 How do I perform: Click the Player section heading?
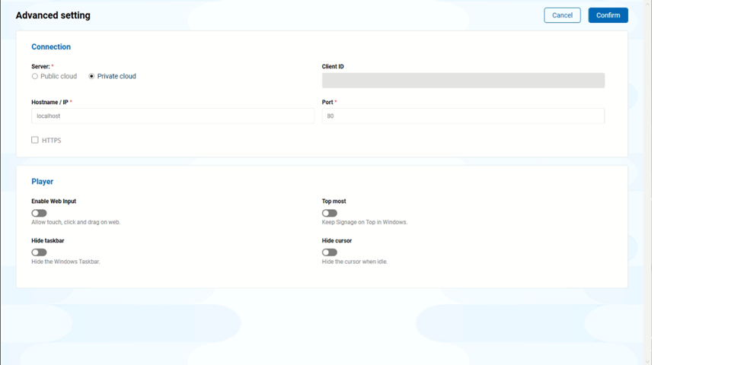pos(43,182)
